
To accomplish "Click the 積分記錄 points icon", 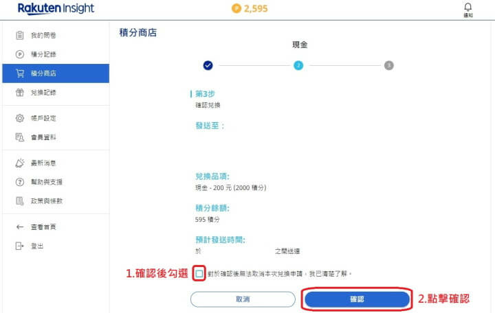I will pyautogui.click(x=19, y=54).
